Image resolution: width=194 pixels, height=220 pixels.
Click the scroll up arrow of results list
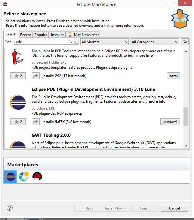pyautogui.click(x=186, y=51)
